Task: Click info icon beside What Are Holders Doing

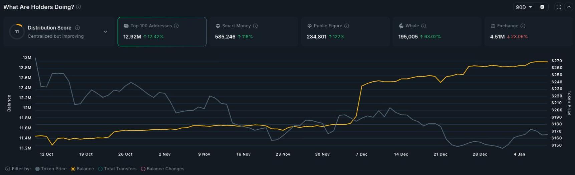Action: coord(78,7)
